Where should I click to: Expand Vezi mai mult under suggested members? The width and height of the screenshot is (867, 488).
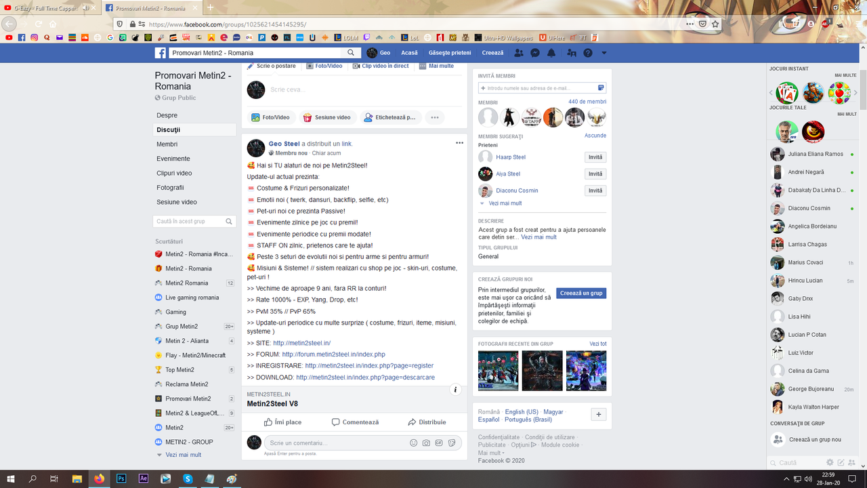pos(505,203)
